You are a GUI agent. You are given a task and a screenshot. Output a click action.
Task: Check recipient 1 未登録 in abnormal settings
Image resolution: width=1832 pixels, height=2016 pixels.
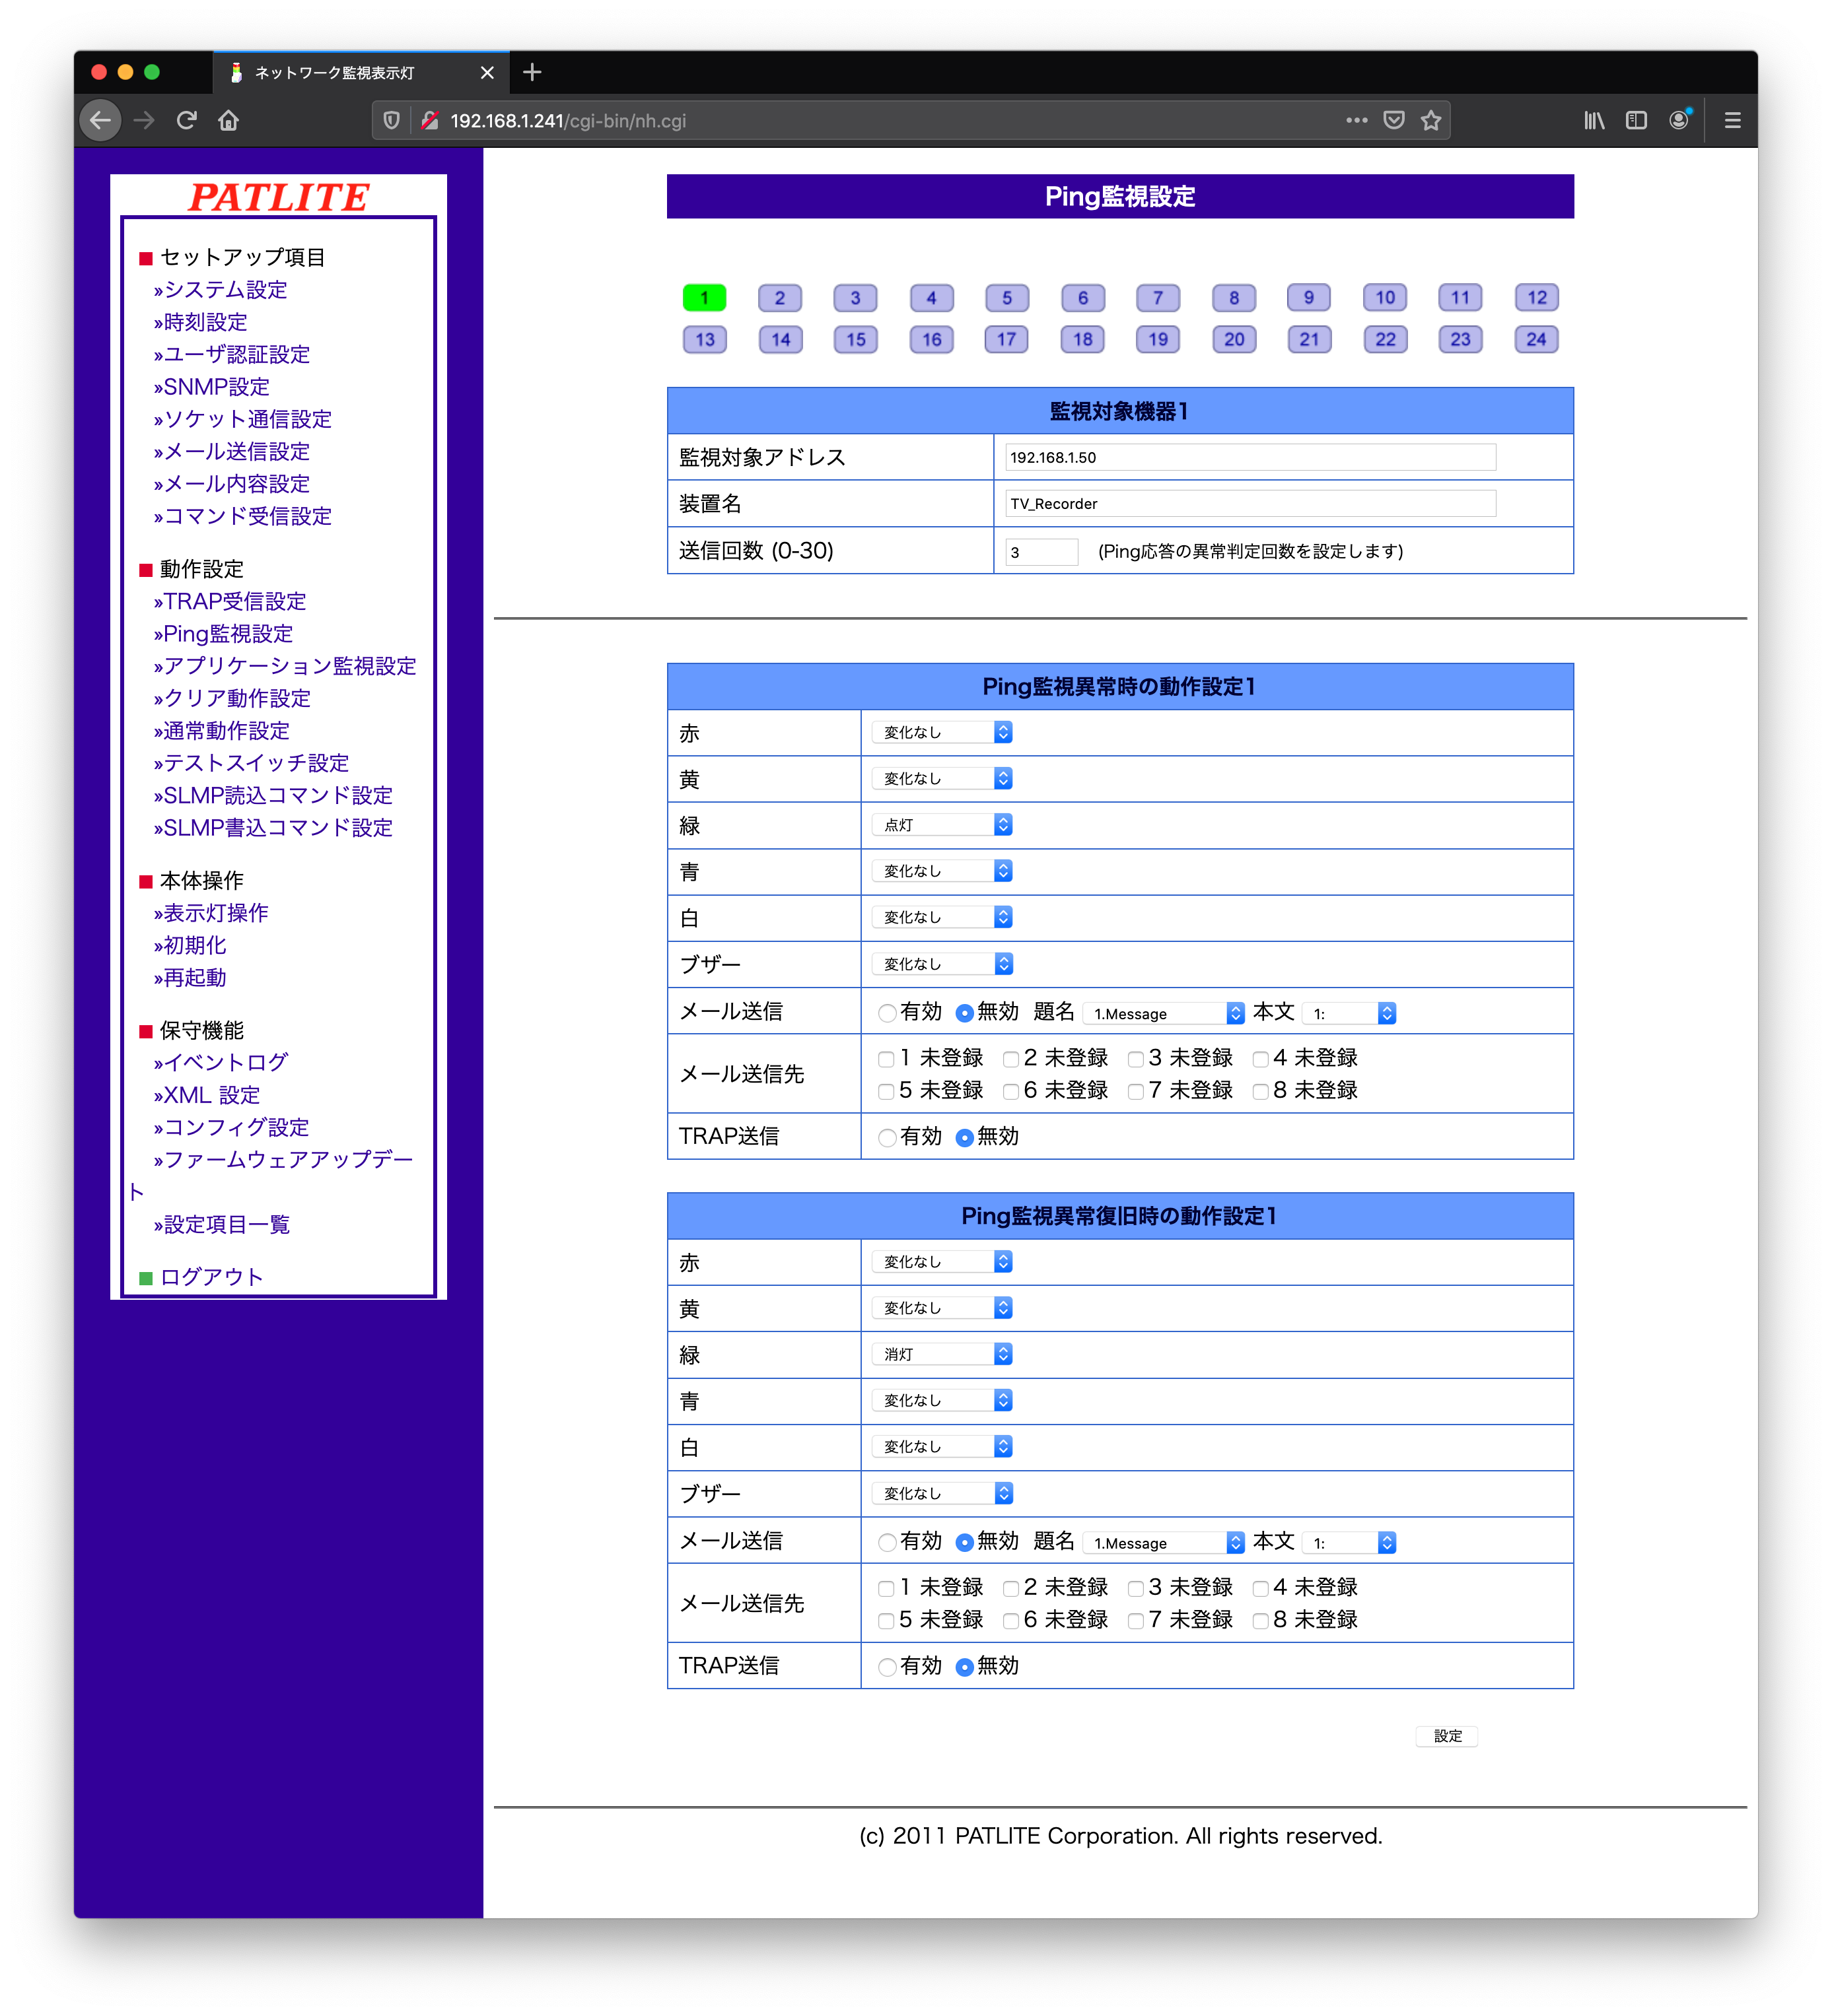[886, 1059]
